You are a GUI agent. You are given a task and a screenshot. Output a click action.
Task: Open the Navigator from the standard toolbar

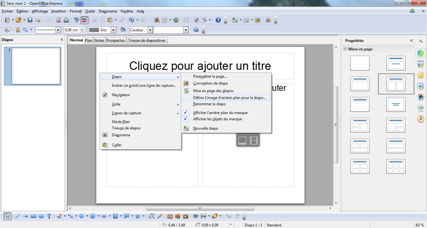click(x=196, y=20)
